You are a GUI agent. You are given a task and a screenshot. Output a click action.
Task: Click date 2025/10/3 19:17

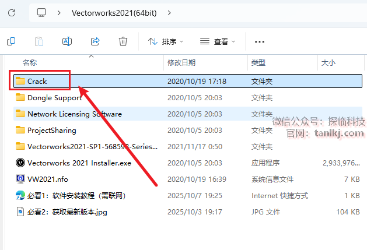[x=195, y=212]
